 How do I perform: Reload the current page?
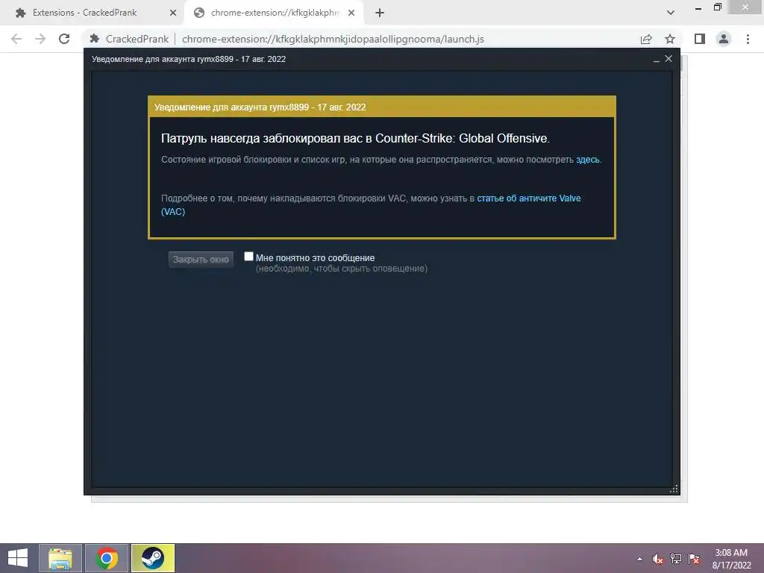coord(64,39)
